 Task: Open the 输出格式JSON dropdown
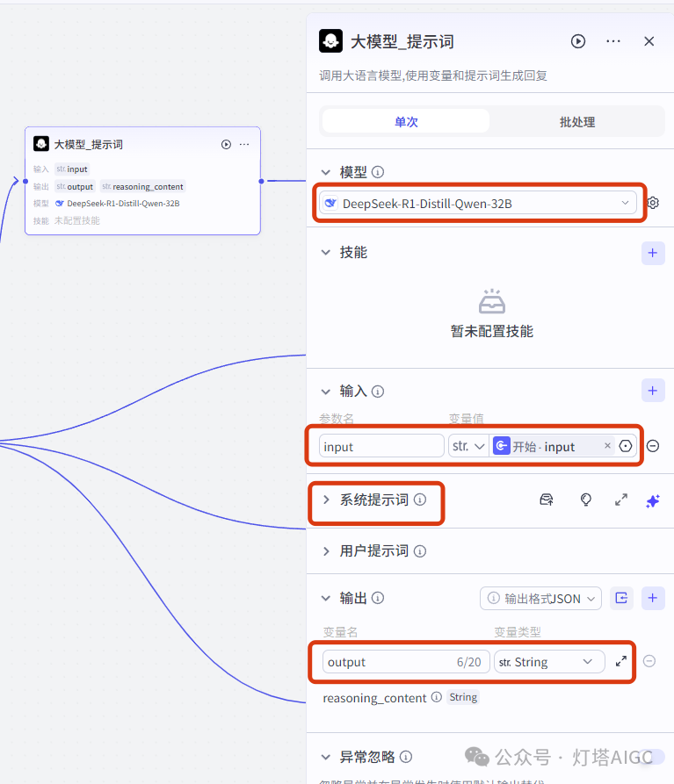(x=541, y=598)
